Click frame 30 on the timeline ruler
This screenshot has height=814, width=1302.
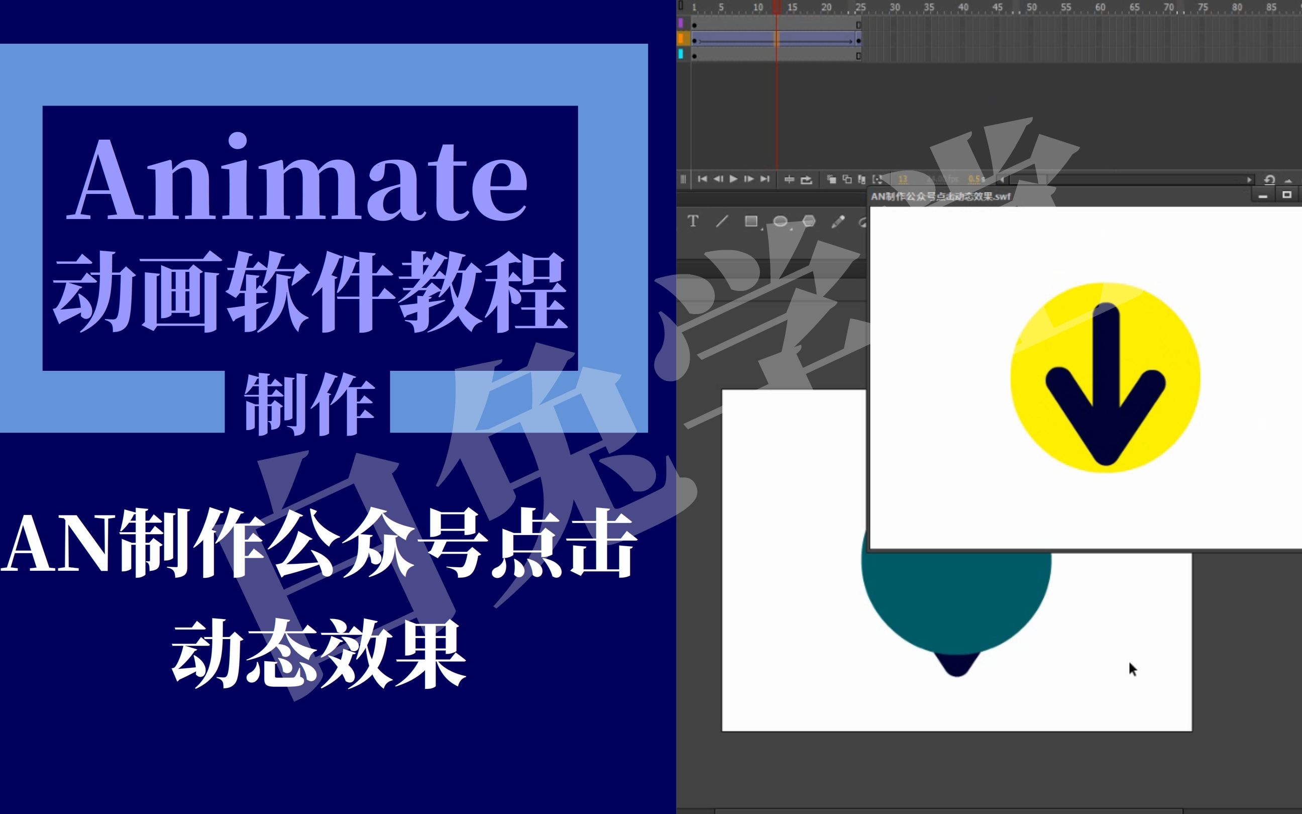point(895,7)
